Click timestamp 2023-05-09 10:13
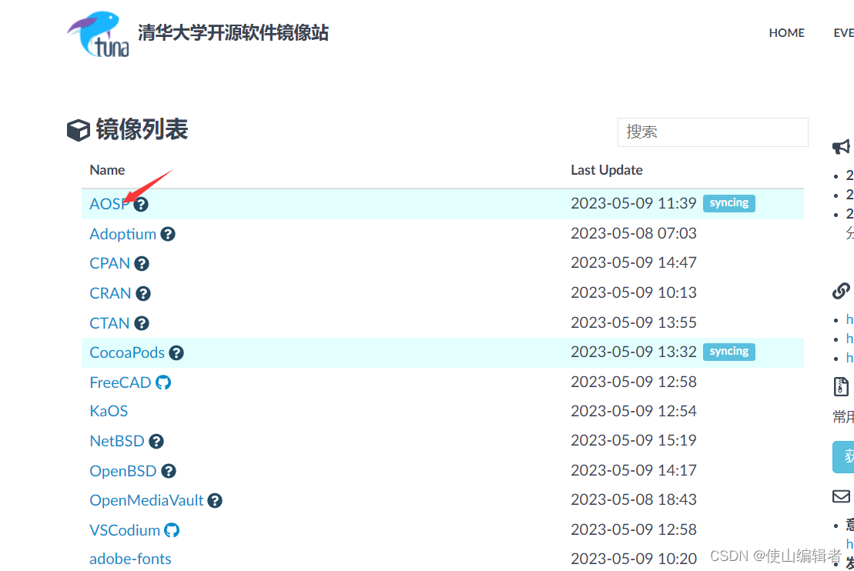Image resolution: width=854 pixels, height=571 pixels. tap(634, 292)
